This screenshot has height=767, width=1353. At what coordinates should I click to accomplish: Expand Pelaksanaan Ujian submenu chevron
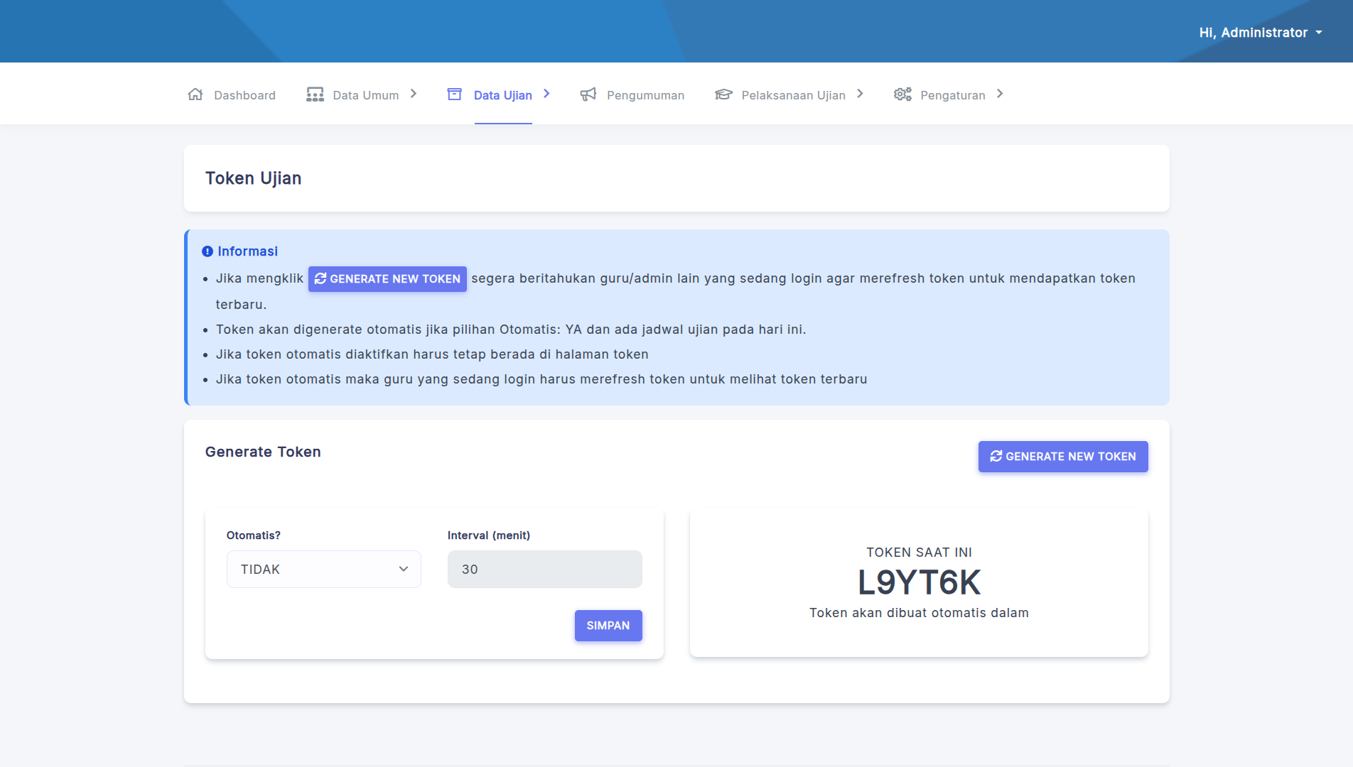pyautogui.click(x=860, y=94)
